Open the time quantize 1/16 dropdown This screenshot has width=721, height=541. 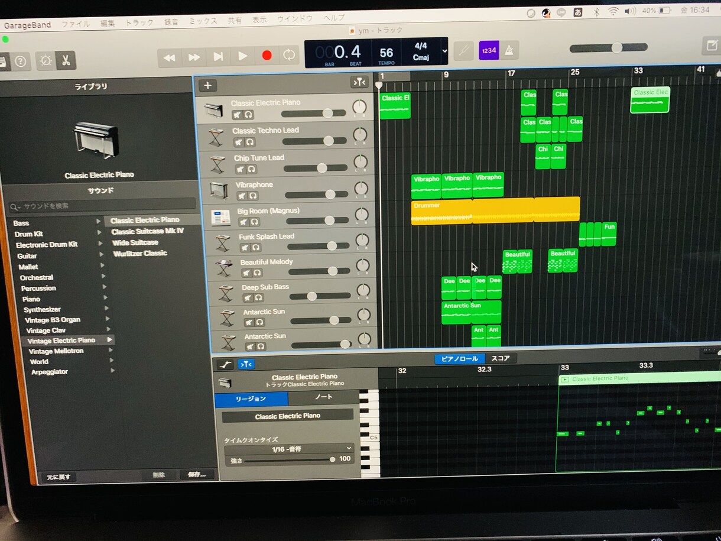pyautogui.click(x=288, y=449)
